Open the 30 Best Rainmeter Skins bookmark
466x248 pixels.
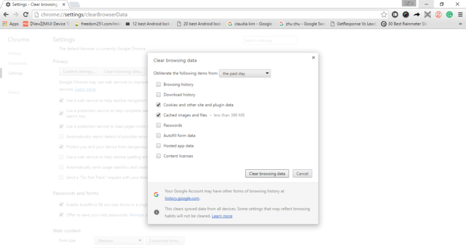pos(404,24)
